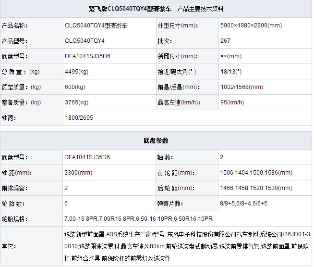Viewport: 314px width, 267px height.
Task: Select overhang value 1032/1568(mm)
Action: (242, 87)
